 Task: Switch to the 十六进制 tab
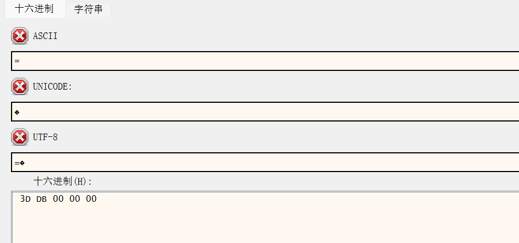(34, 9)
